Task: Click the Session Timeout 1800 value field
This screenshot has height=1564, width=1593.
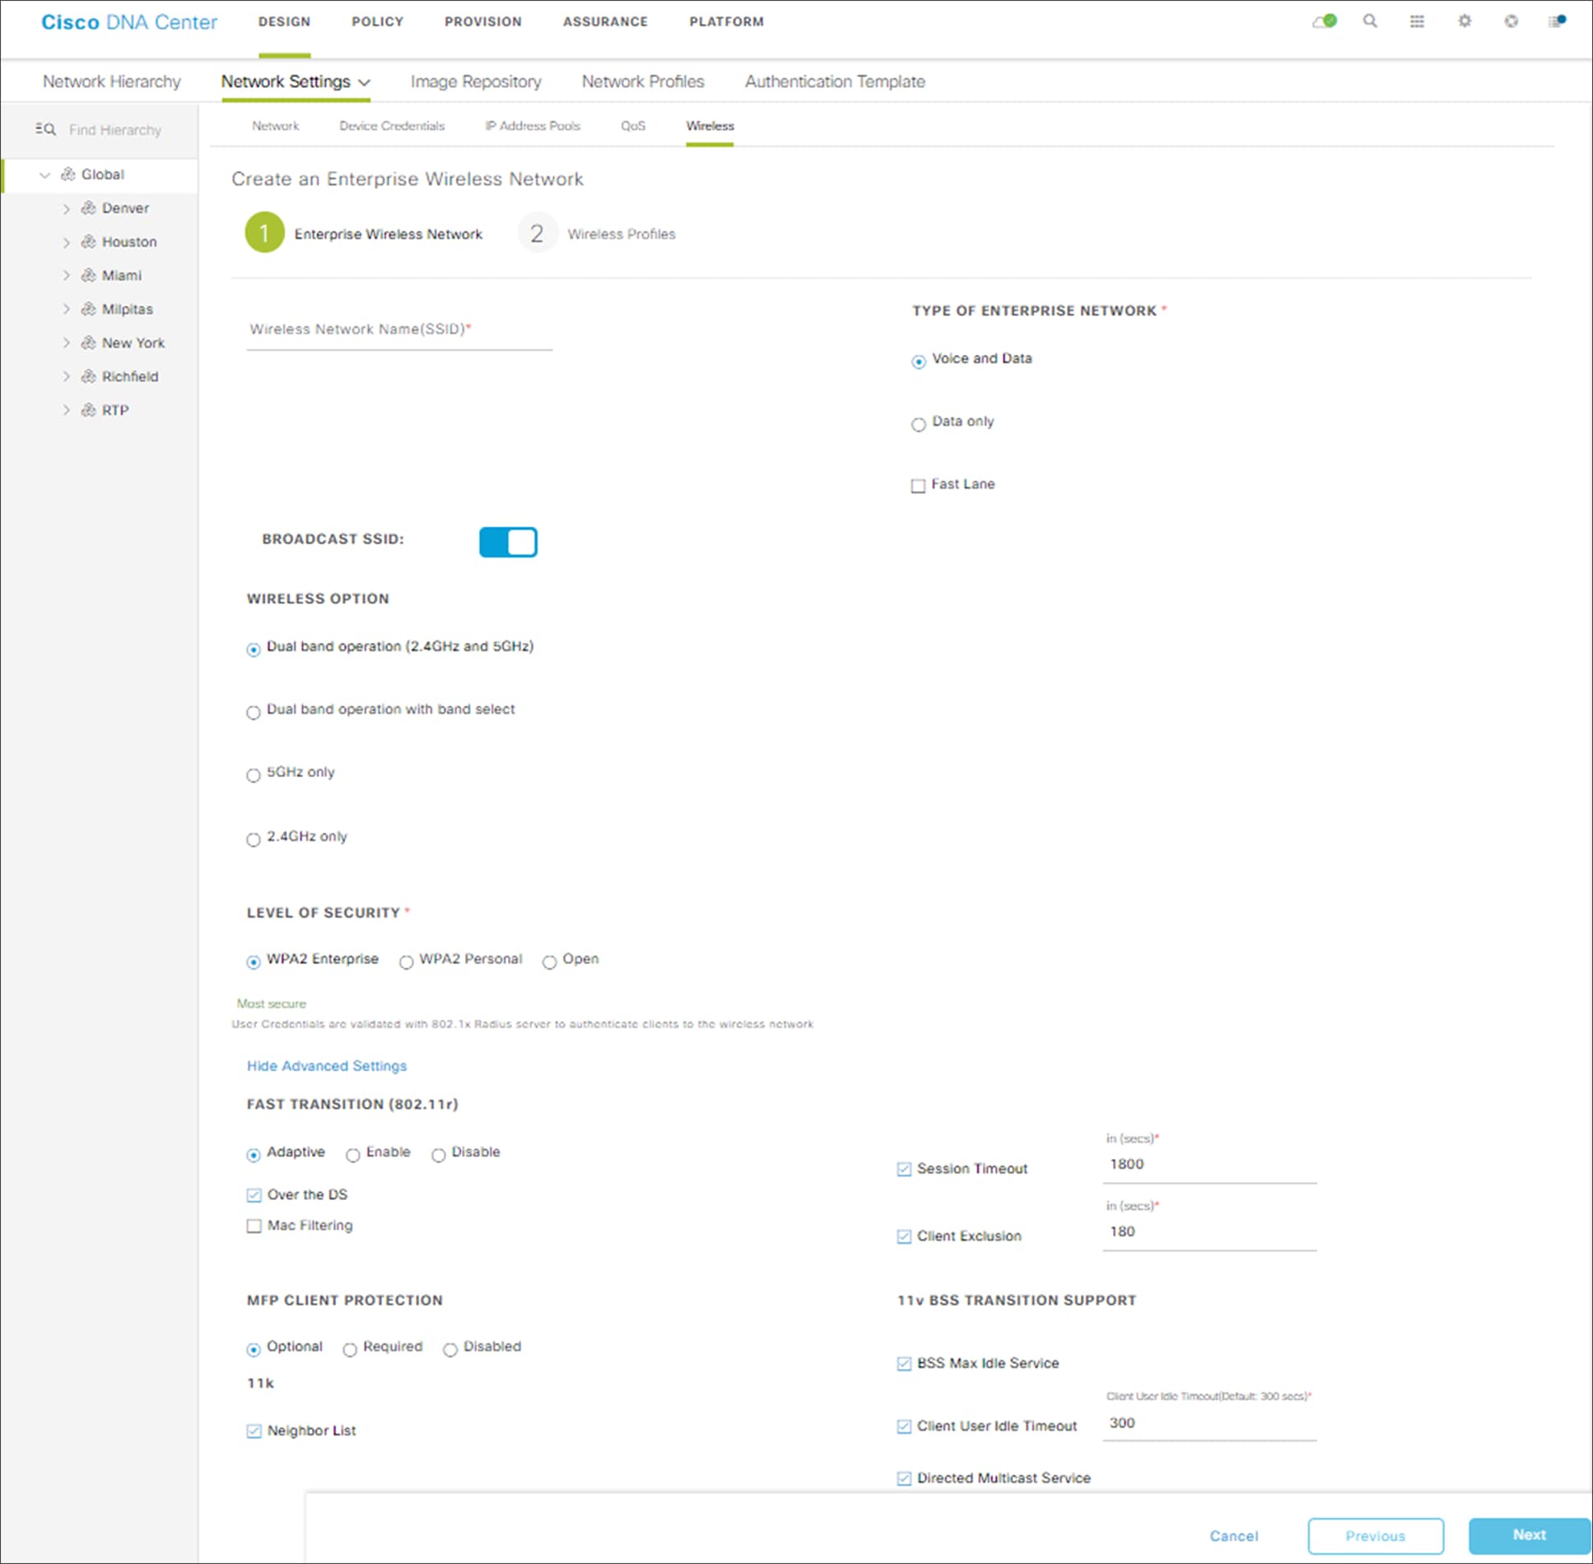Action: click(1209, 1165)
